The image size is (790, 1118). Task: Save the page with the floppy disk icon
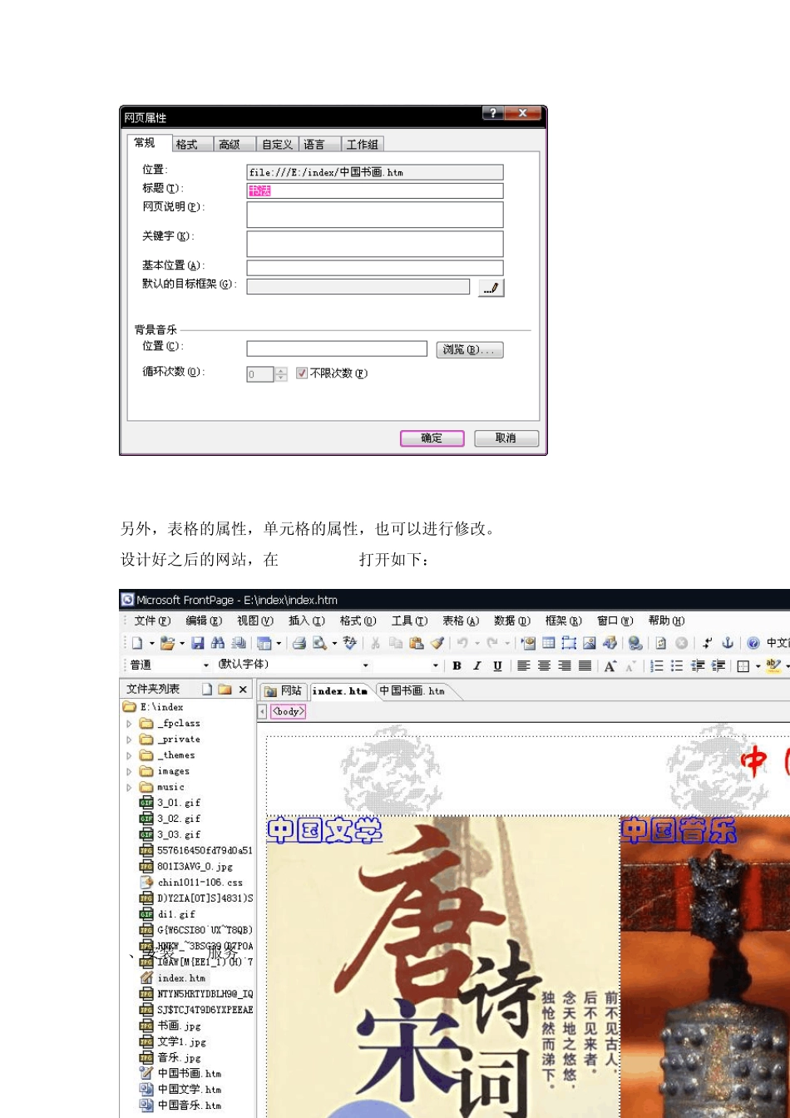click(x=198, y=643)
